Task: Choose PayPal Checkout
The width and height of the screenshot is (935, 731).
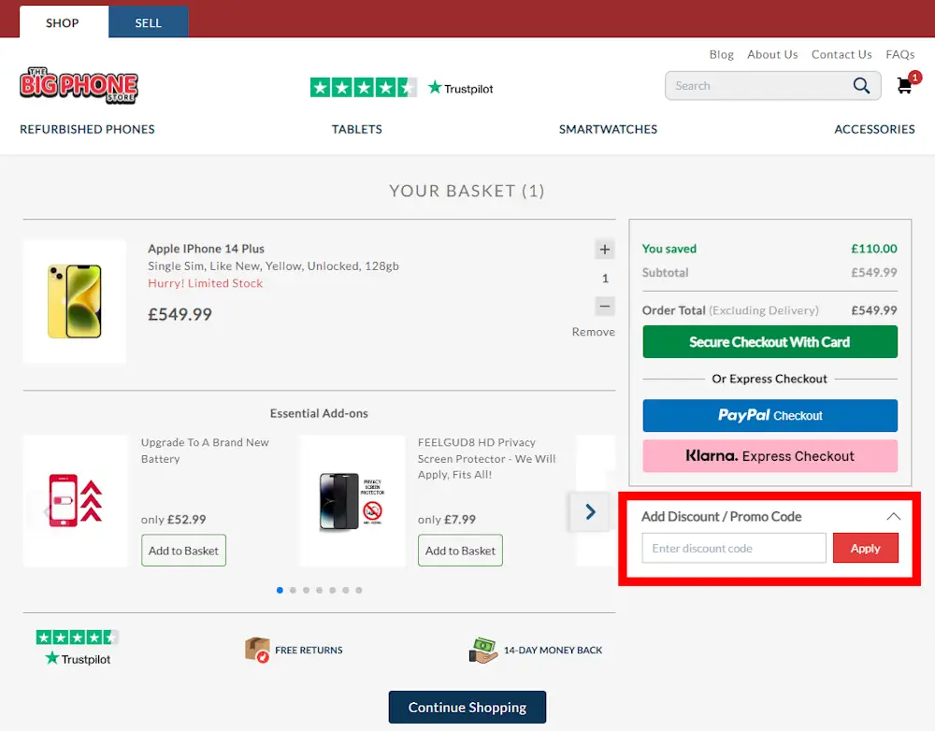Action: (770, 416)
